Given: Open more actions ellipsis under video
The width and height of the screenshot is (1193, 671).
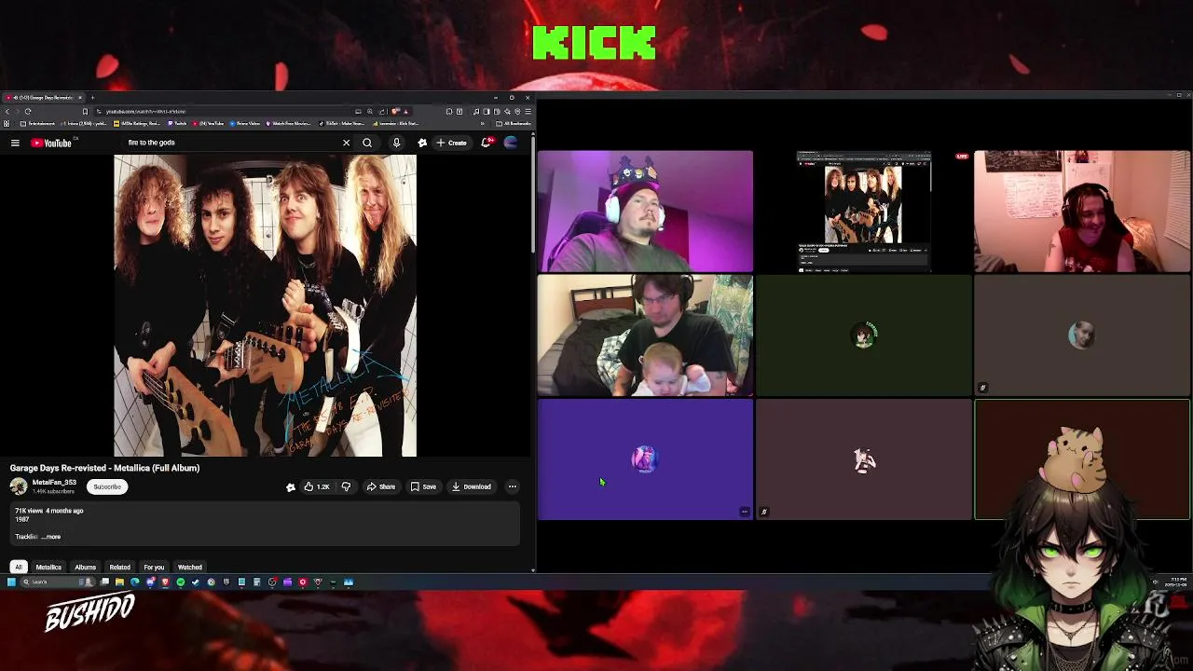Looking at the screenshot, I should coord(512,486).
